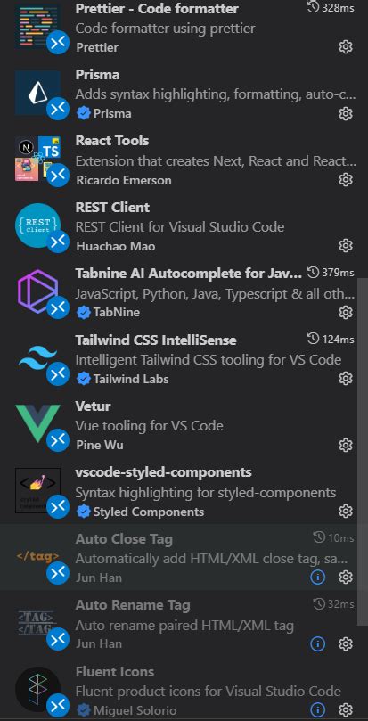Open Tabnine AI Autocomplete extension title
The image size is (368, 721).
(189, 273)
